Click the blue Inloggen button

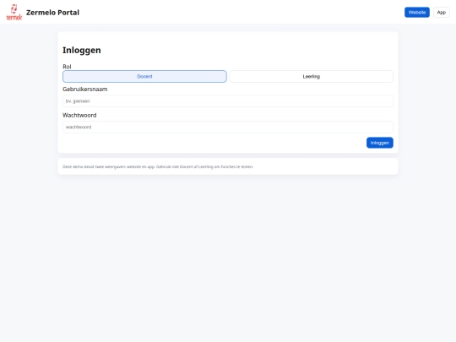click(379, 143)
